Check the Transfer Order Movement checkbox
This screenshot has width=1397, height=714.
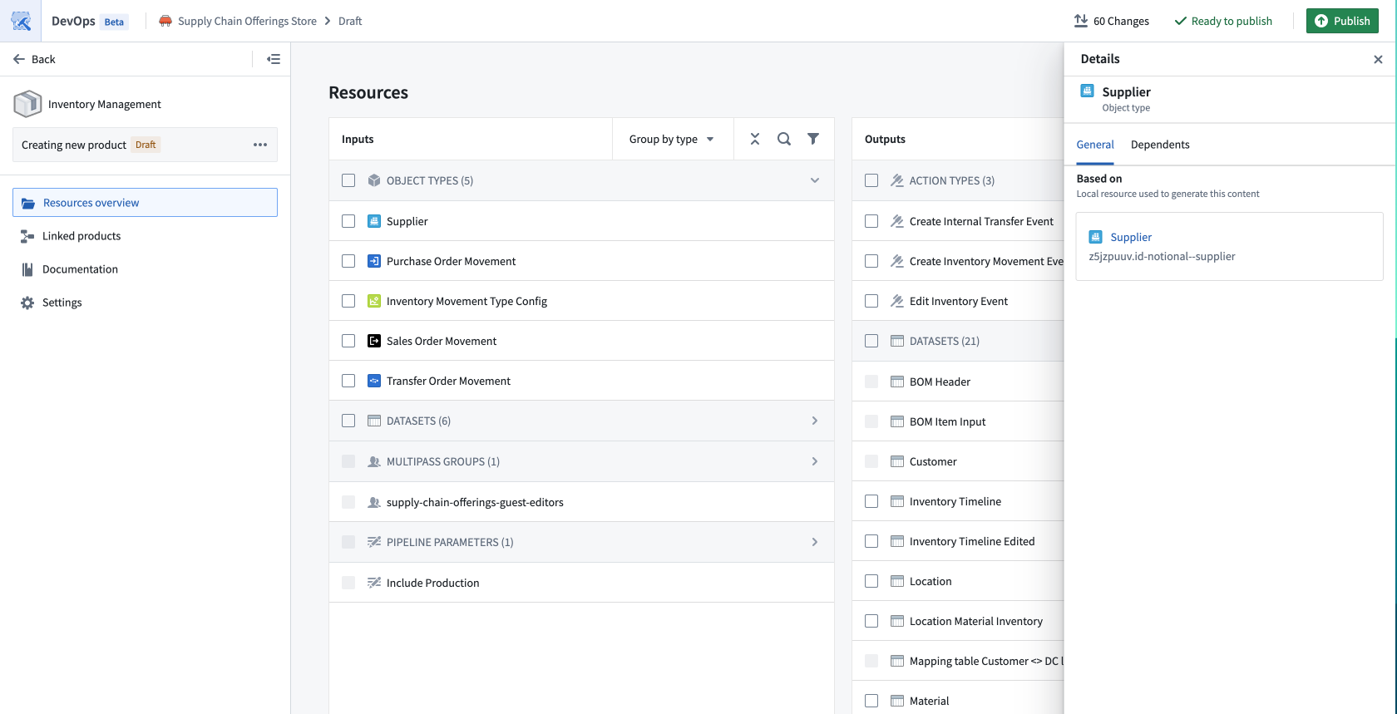[348, 381]
